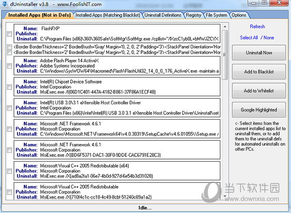Select Framework64 Setup.exe uninstall path text

[x=129, y=134]
